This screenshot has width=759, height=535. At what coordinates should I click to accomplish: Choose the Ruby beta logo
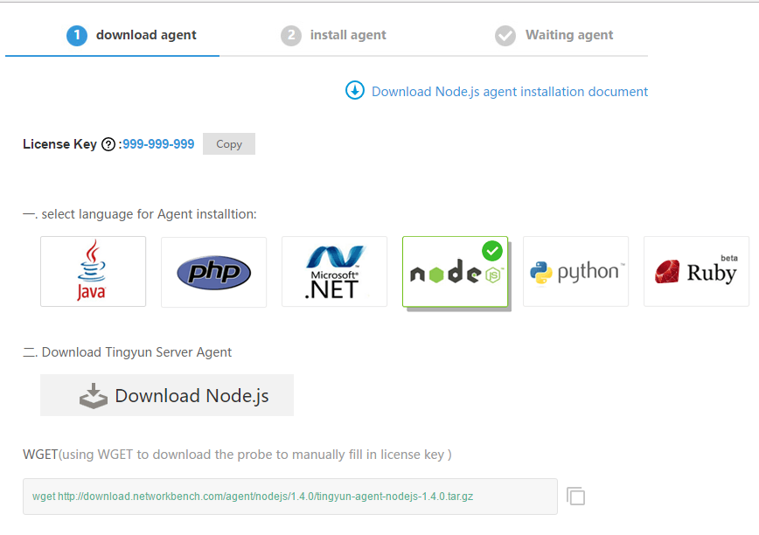[x=696, y=272]
